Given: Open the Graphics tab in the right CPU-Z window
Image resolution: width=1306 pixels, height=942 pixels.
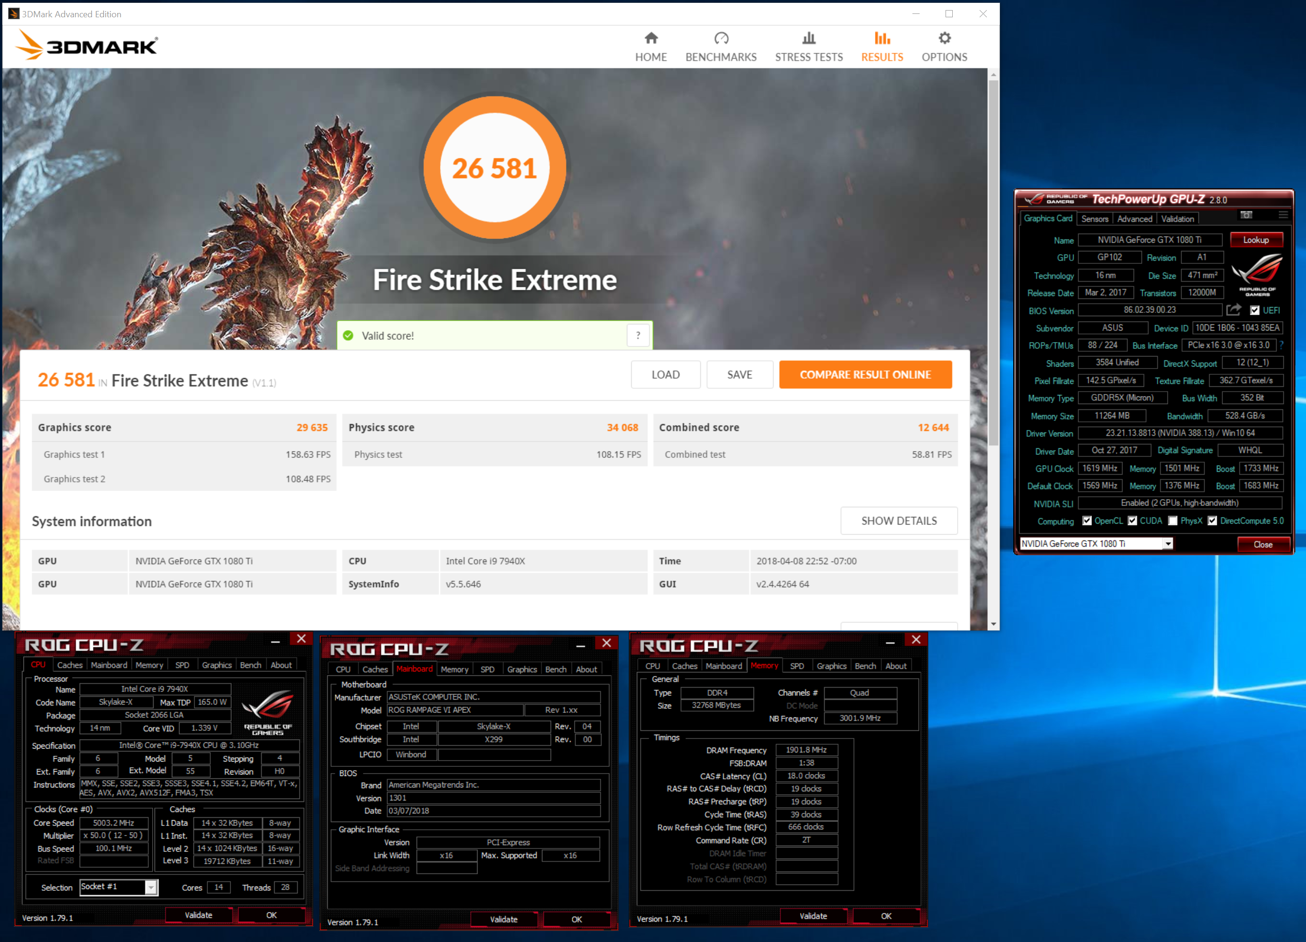Looking at the screenshot, I should pyautogui.click(x=831, y=666).
